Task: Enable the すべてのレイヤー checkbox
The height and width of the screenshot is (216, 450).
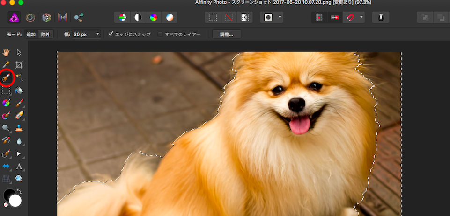Action: pos(160,34)
